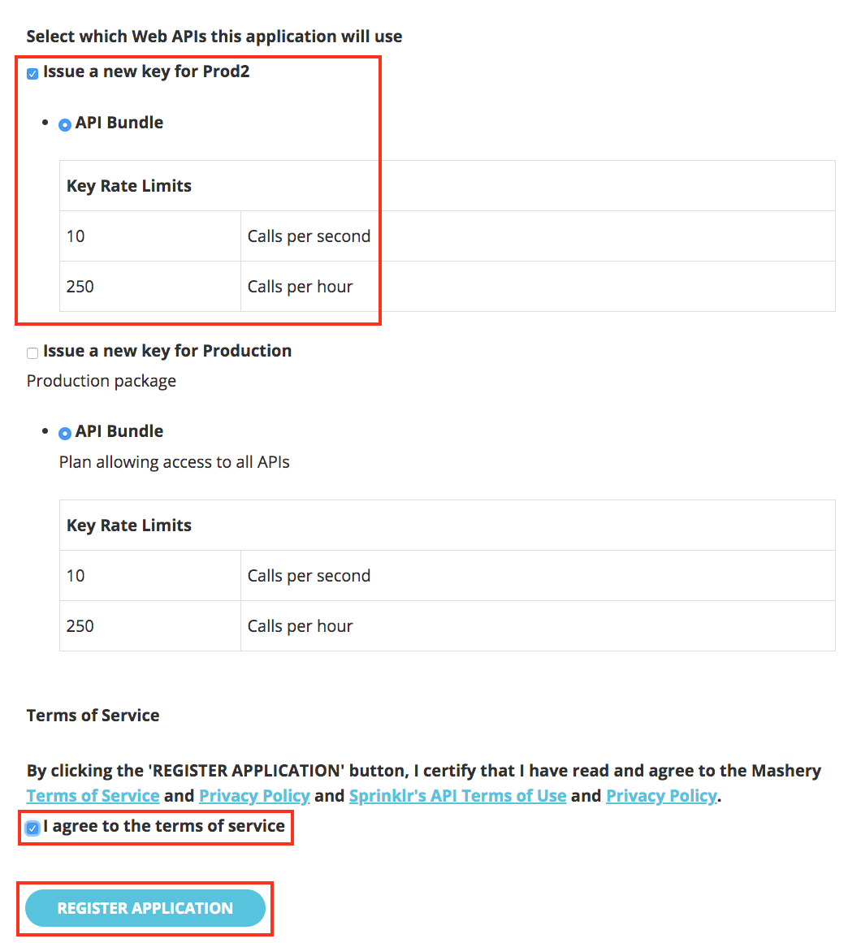This screenshot has width=861, height=943.
Task: Click the 'Select which Web APIs' heading
Action: [x=214, y=37]
